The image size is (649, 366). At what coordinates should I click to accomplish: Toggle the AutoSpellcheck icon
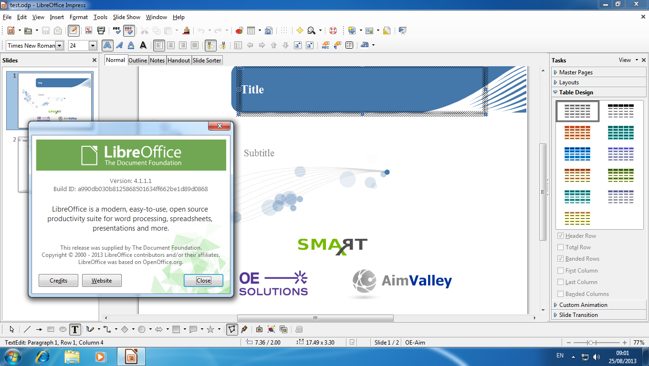coord(129,30)
